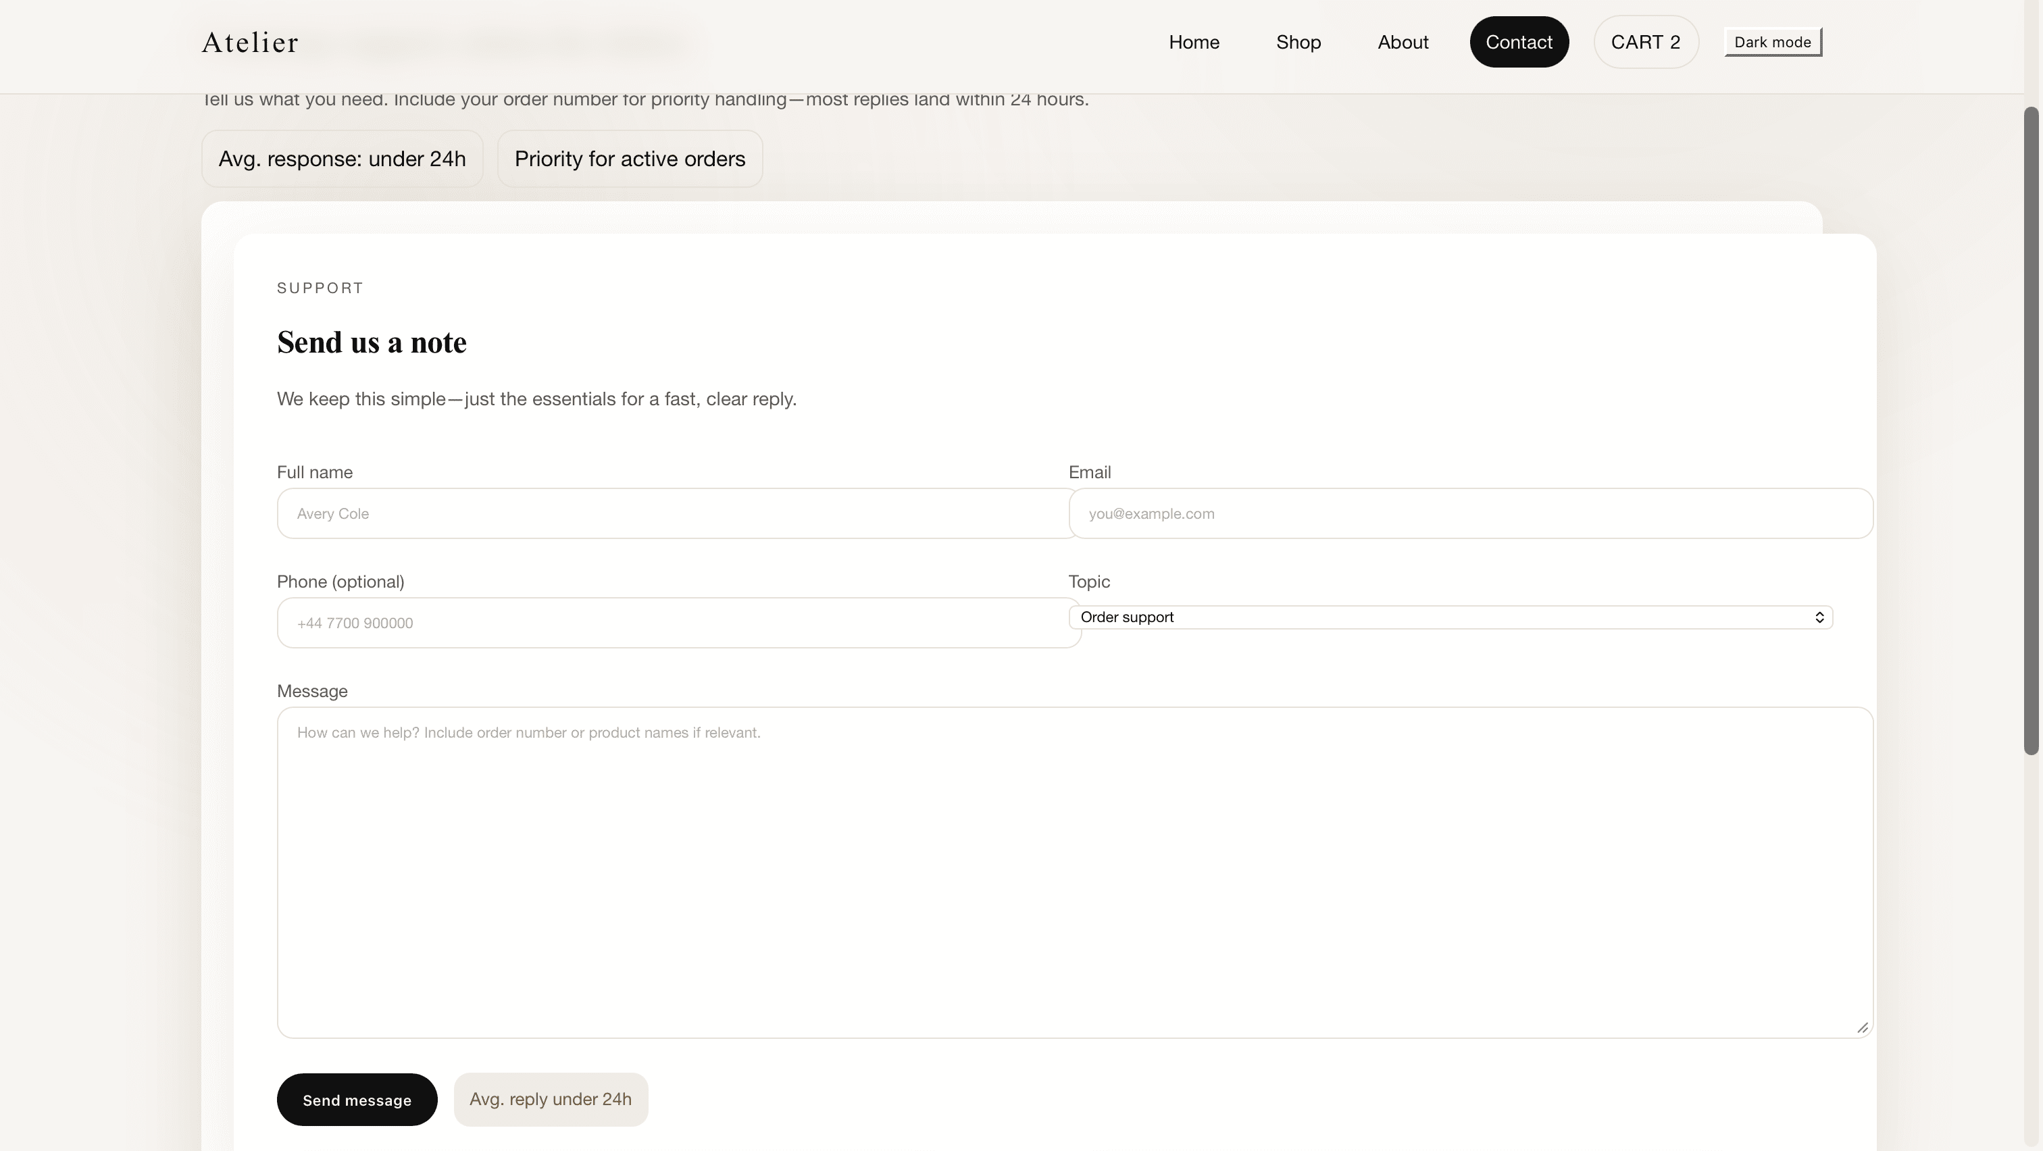The image size is (2043, 1151).
Task: Enable Dark mode
Action: 1772,41
